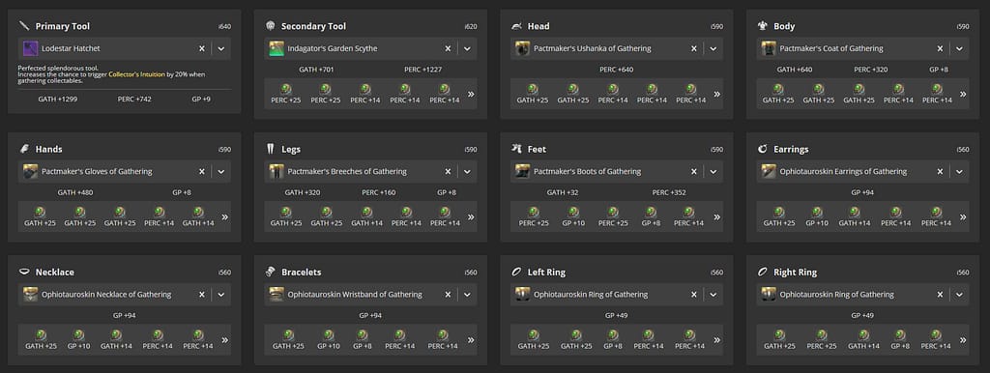Open the Bracelets slot item dropdown
This screenshot has width=990, height=373.
467,295
